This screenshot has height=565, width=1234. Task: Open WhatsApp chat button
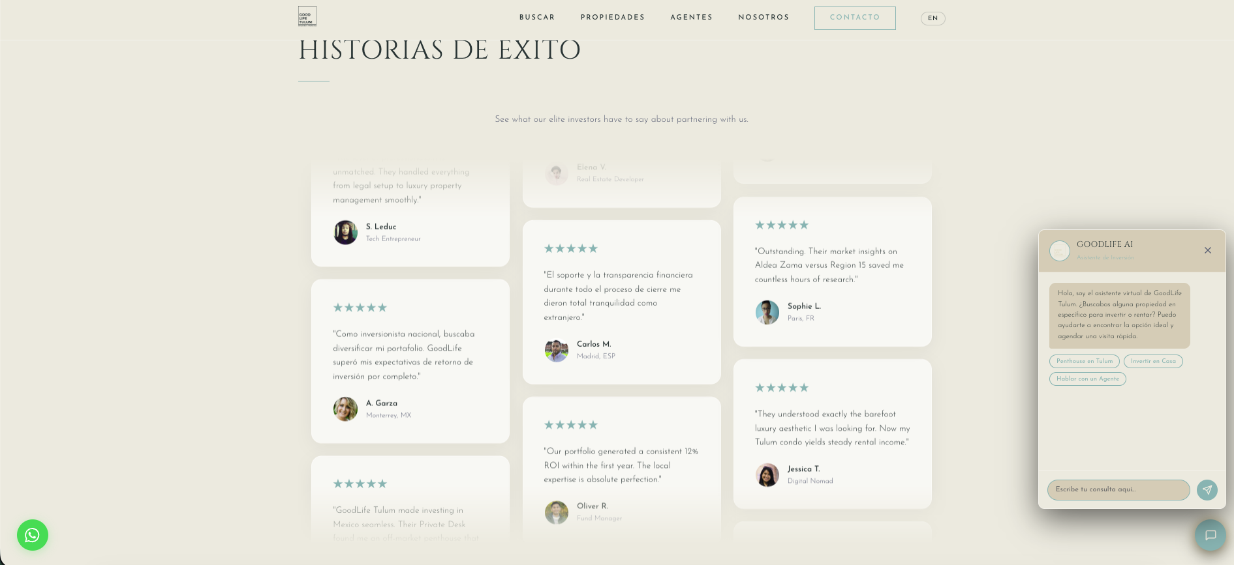pyautogui.click(x=33, y=535)
